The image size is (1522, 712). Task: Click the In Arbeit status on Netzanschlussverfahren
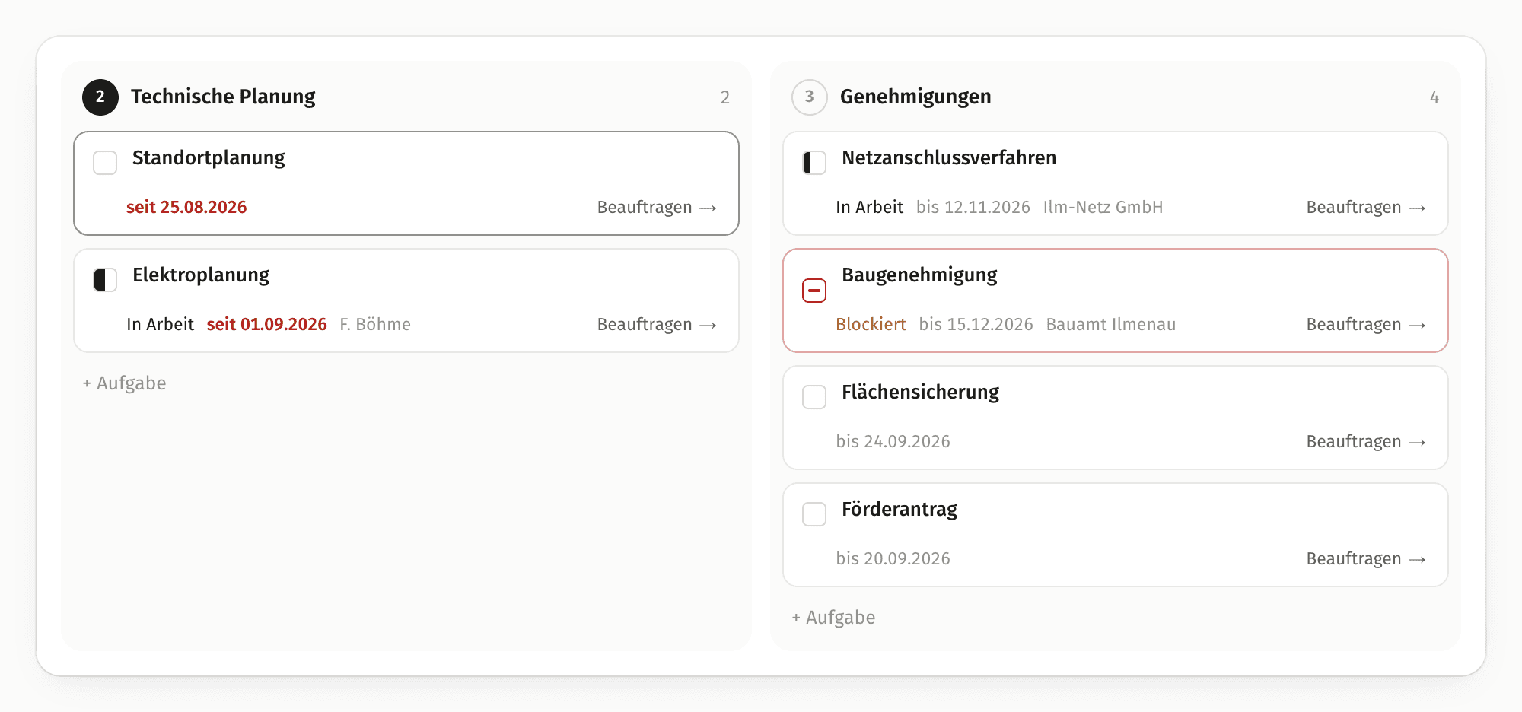tap(870, 208)
